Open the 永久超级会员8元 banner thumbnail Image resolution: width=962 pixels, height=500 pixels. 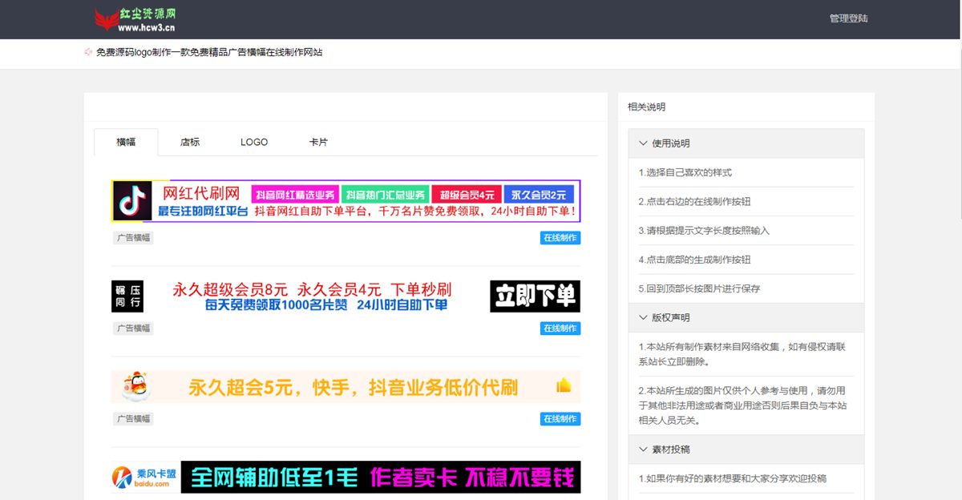pyautogui.click(x=346, y=296)
